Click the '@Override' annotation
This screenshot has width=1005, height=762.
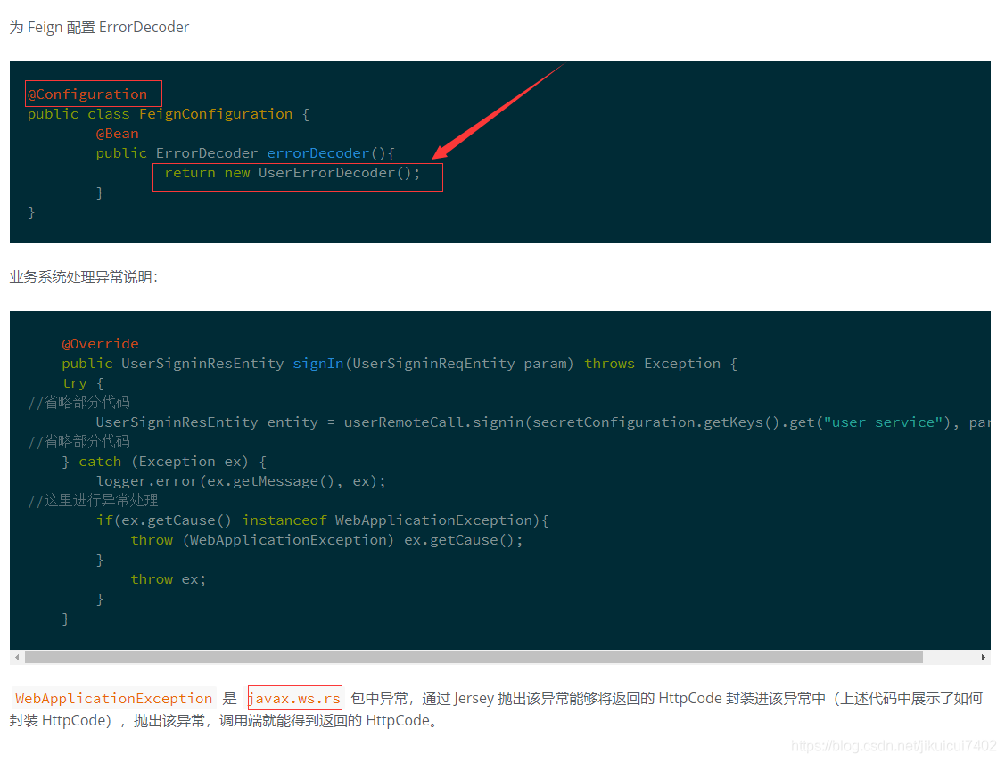(100, 344)
